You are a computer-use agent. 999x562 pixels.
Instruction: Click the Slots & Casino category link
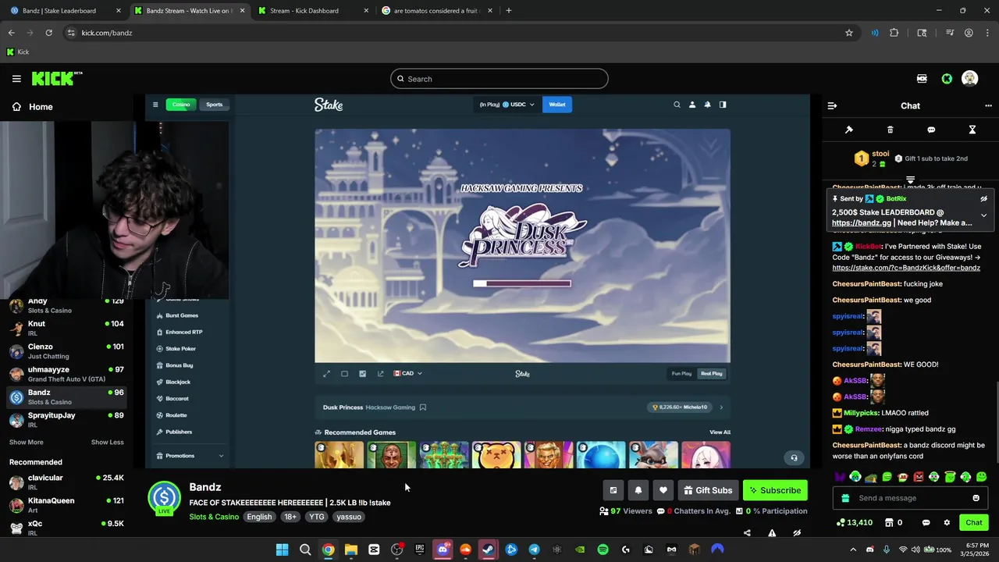click(x=214, y=517)
